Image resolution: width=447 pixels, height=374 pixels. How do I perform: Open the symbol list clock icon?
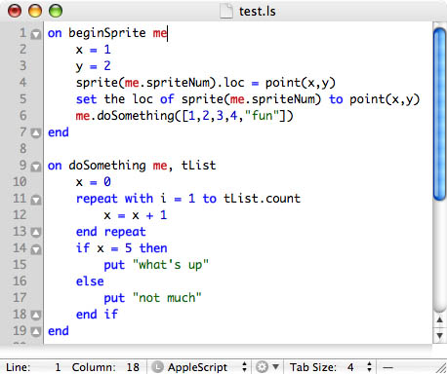coord(158,367)
